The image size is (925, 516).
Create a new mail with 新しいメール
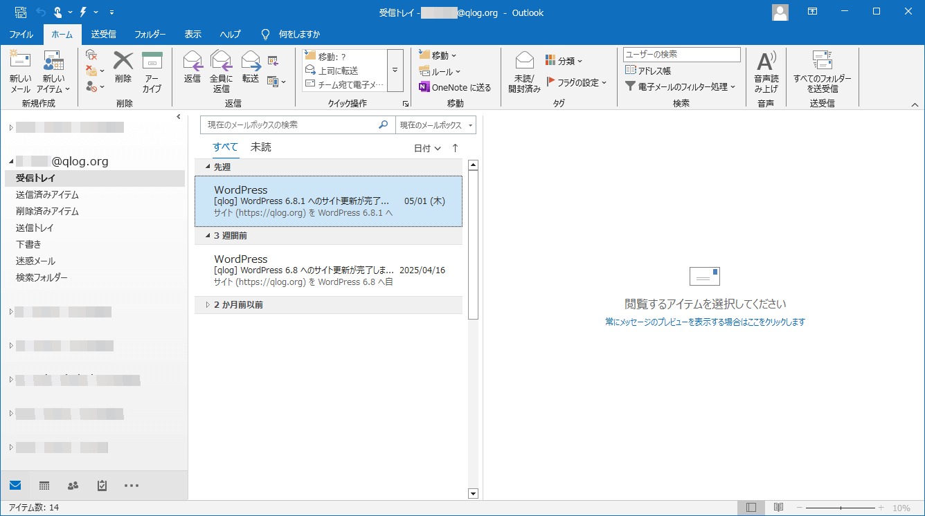21,73
